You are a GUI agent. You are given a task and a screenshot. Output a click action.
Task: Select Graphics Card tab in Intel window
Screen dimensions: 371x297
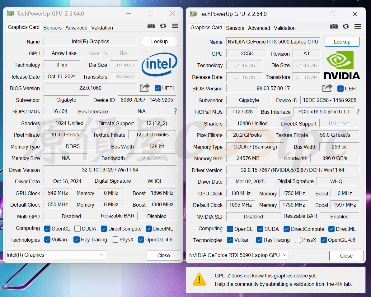tap(23, 27)
